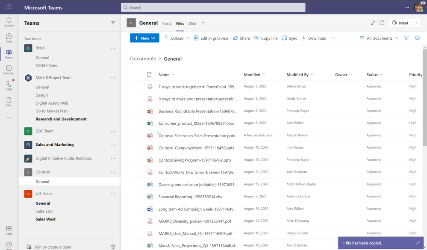The image size is (427, 250).
Task: Open Modified By column menu
Action: (x=300, y=75)
